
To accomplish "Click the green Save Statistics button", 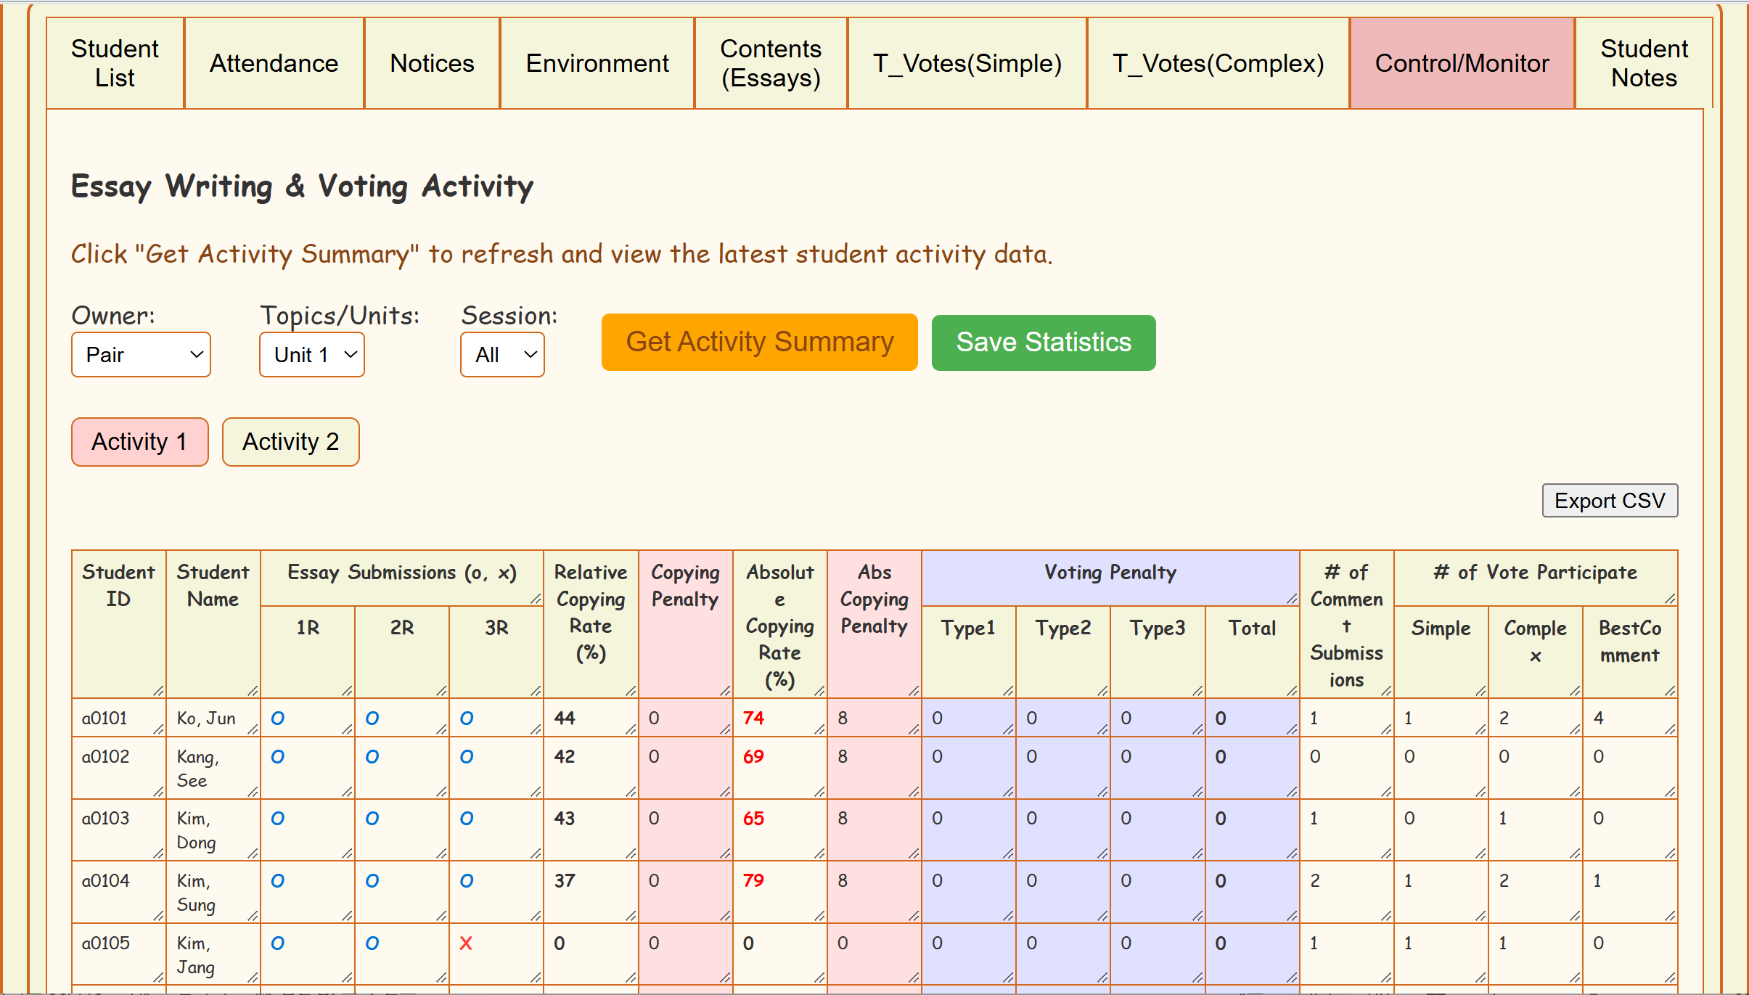I will pos(1043,343).
